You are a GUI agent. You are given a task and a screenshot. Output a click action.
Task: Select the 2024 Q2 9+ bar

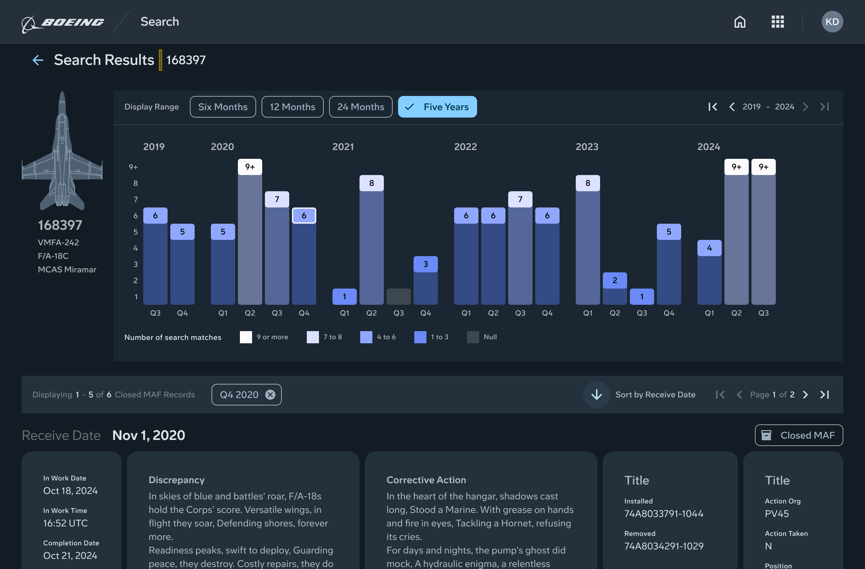tap(736, 232)
